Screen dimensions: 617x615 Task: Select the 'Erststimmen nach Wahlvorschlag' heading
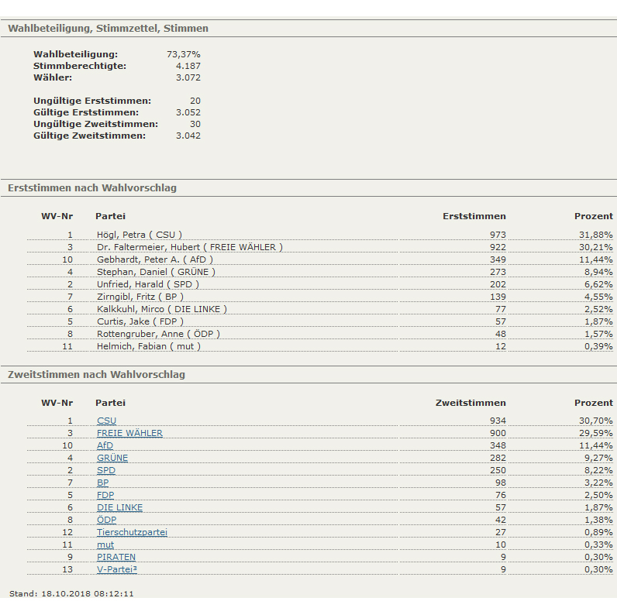[92, 188]
